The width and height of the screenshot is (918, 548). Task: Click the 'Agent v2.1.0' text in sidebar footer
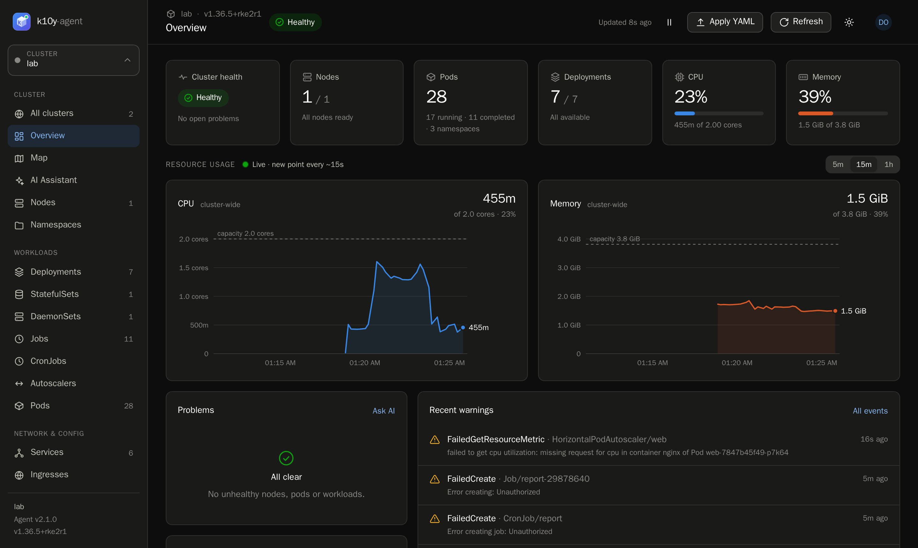pos(35,519)
